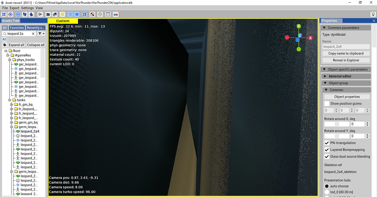Click the yellow sun lighting icon
Image resolution: width=377 pixels, height=197 pixels.
[63, 14]
